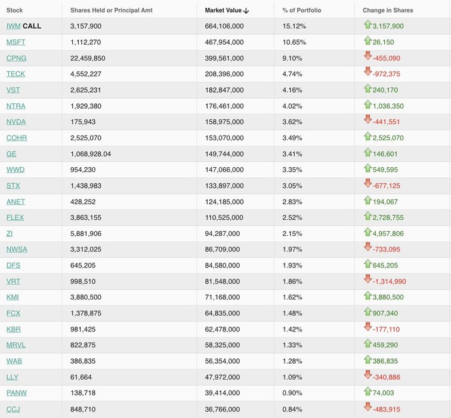Open the STX stock link
The image size is (451, 418).
13,186
